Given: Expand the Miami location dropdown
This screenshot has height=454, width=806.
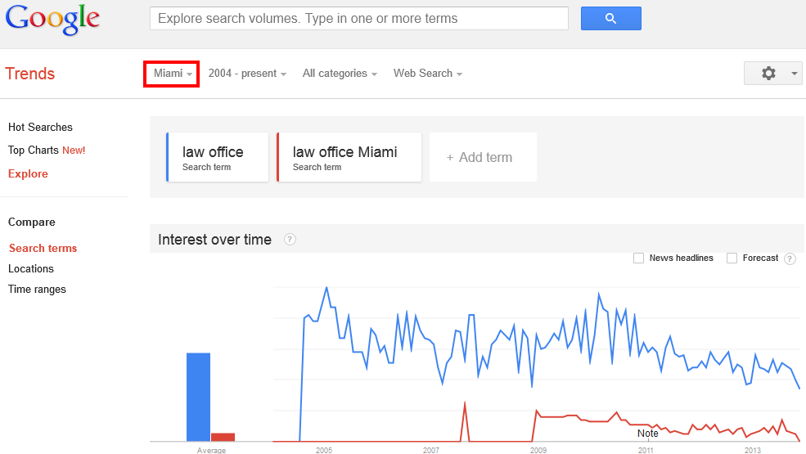Looking at the screenshot, I should [173, 74].
